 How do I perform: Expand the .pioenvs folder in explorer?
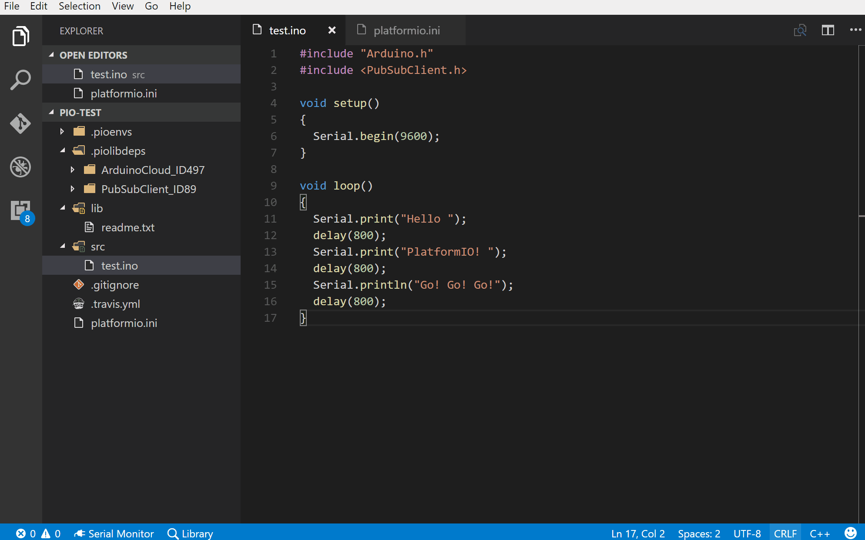(61, 131)
